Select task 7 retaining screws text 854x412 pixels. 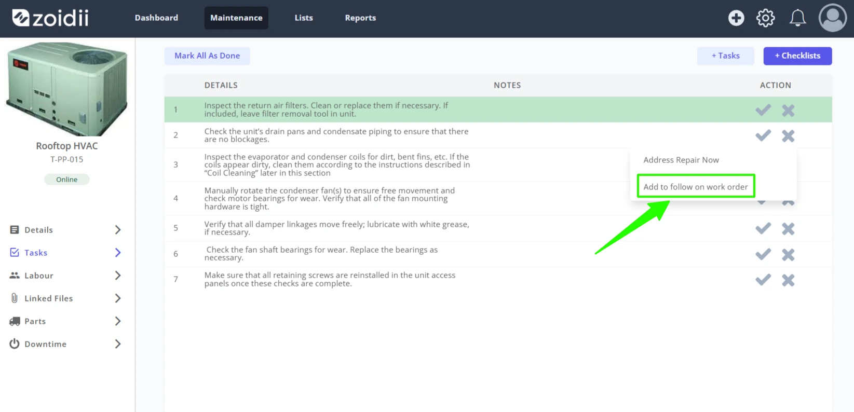pos(330,279)
